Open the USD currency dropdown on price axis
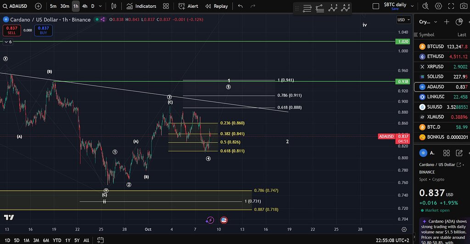 (403, 20)
